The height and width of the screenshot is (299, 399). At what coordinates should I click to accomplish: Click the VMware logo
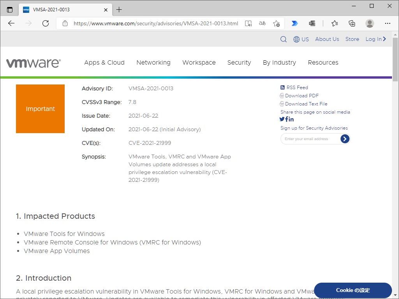tap(34, 62)
